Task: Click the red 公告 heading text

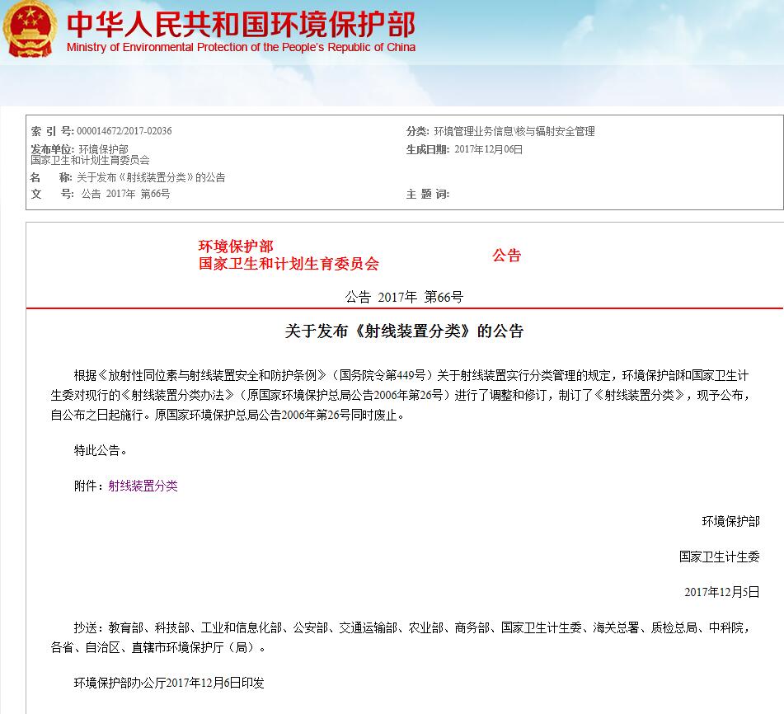Action: click(506, 255)
